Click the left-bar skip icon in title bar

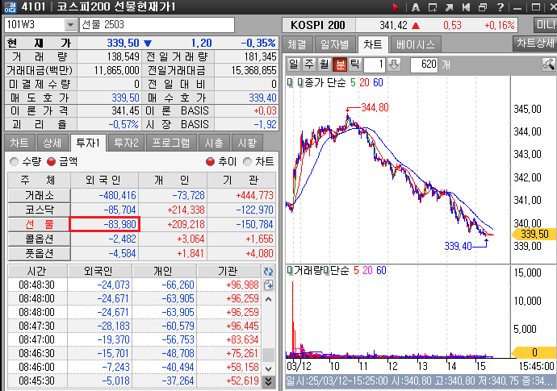point(466,7)
